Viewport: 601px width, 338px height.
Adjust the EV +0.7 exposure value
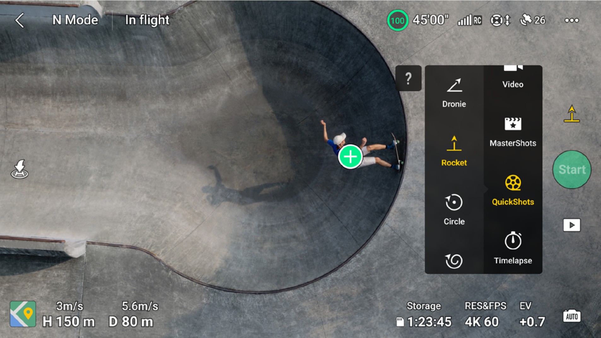532,314
